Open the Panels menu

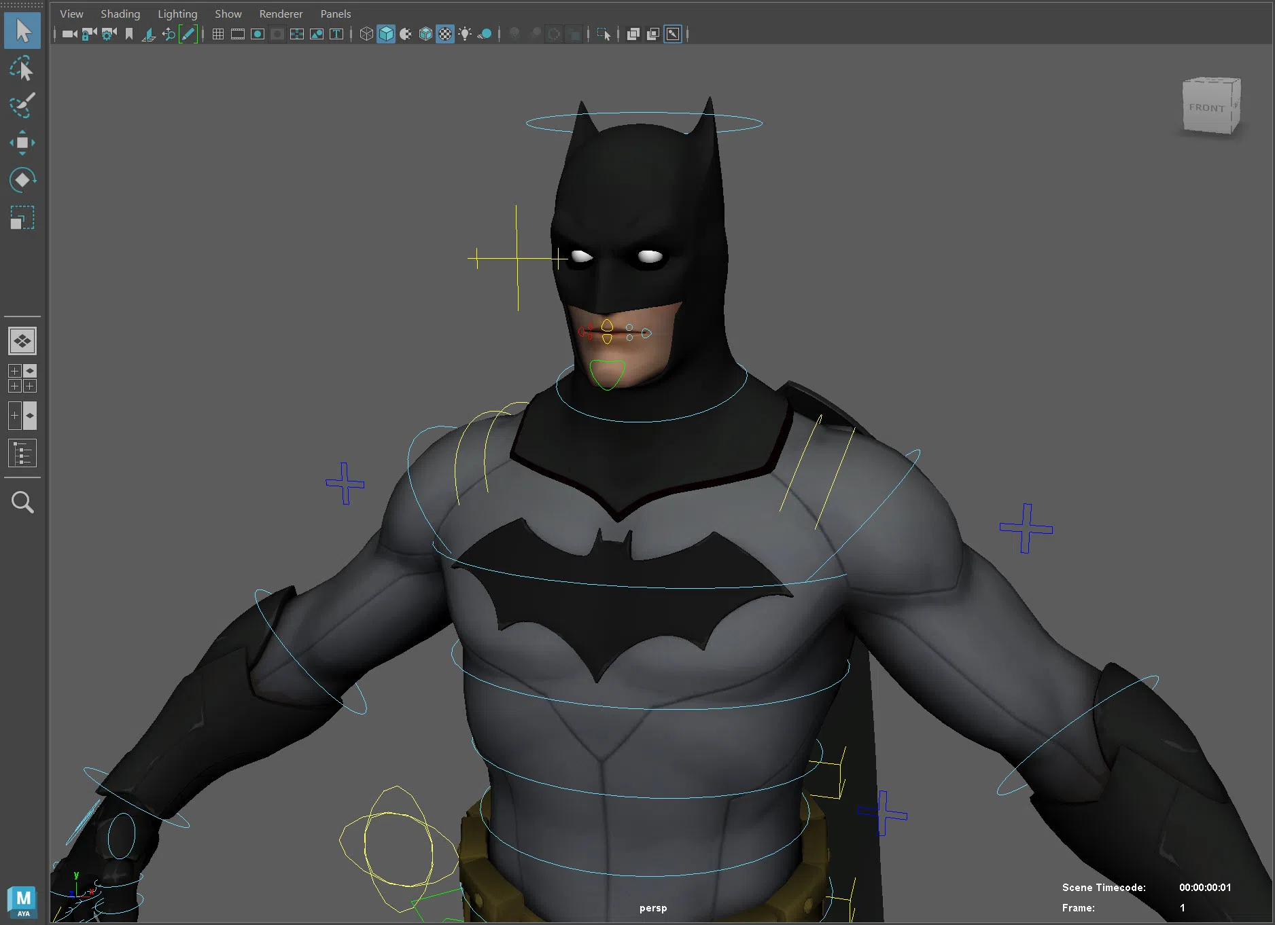coord(336,14)
